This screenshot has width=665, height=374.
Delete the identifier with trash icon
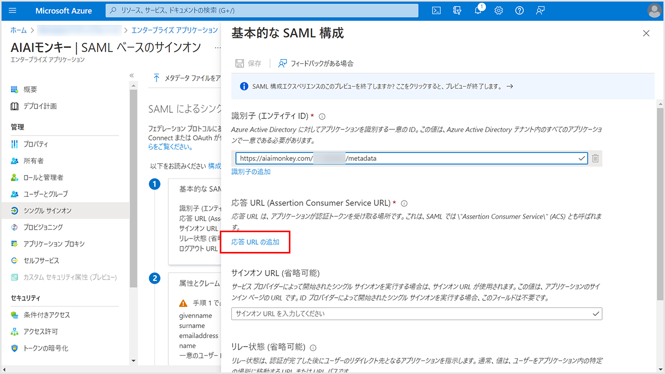(x=595, y=158)
